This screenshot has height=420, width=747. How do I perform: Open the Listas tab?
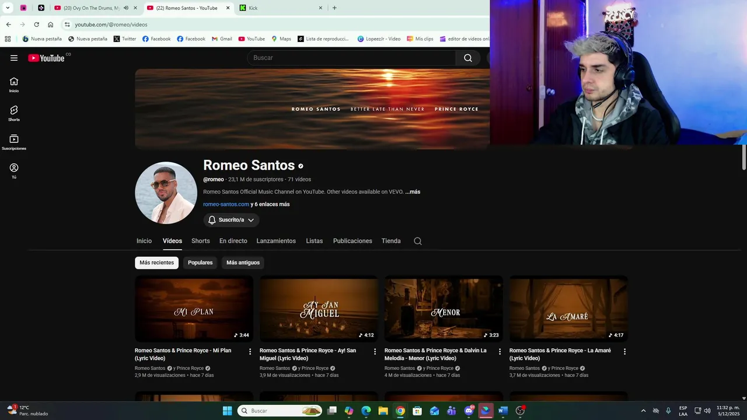[315, 241]
